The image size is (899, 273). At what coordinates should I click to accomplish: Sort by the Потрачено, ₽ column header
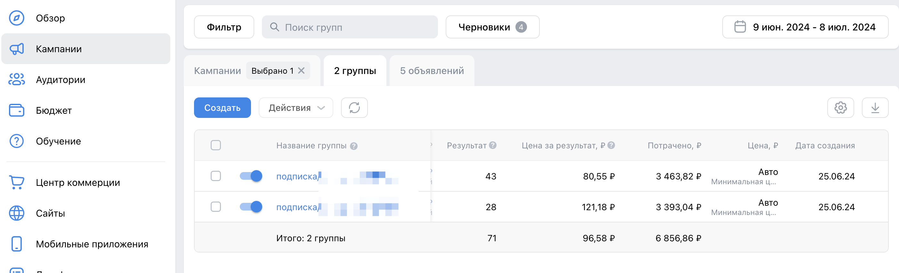pyautogui.click(x=674, y=145)
